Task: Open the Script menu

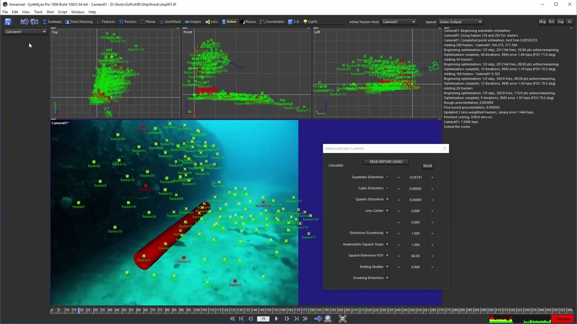Action: (x=62, y=12)
